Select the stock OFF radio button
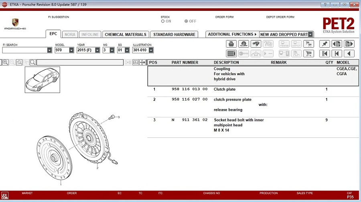The width and height of the screenshot is (361, 202). click(186, 21)
